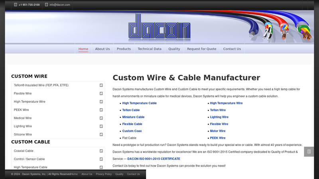
Task: Follow the Miniature Cable link
Action: pos(133,117)
